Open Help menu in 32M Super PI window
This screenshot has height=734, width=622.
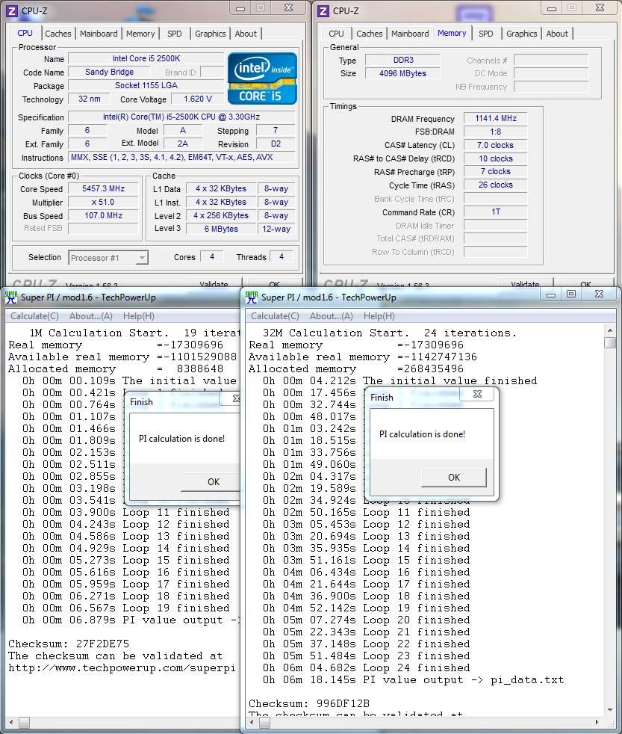379,316
